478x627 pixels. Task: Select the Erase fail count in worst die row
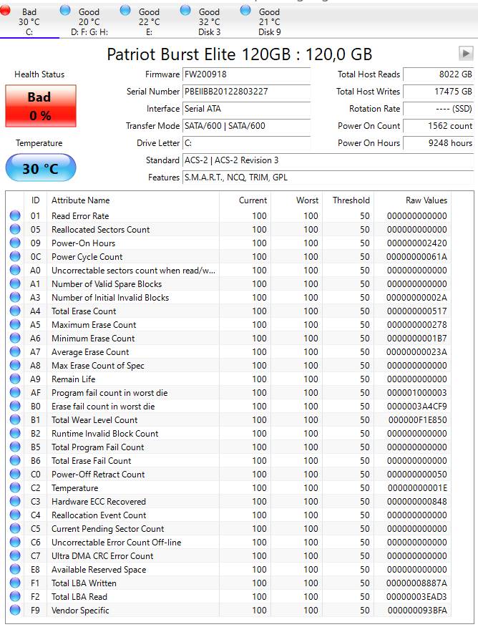tap(228, 407)
